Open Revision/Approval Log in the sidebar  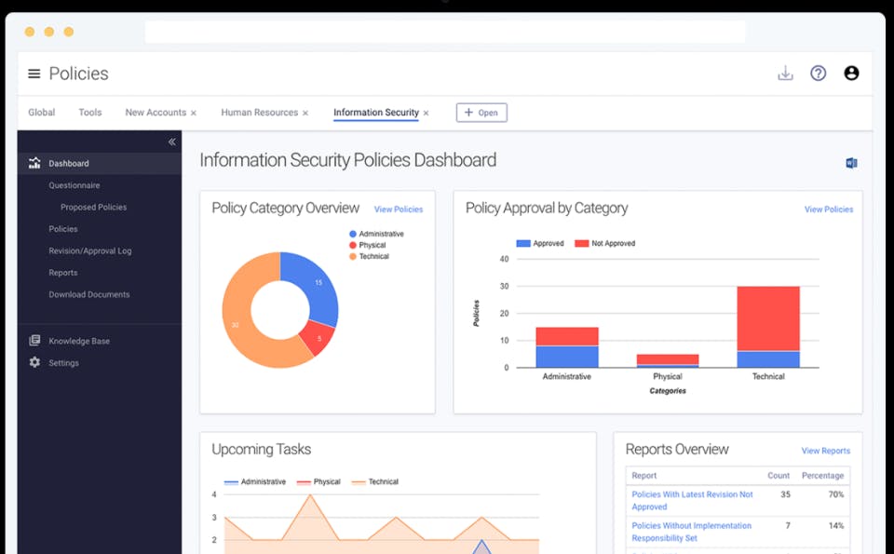(90, 250)
